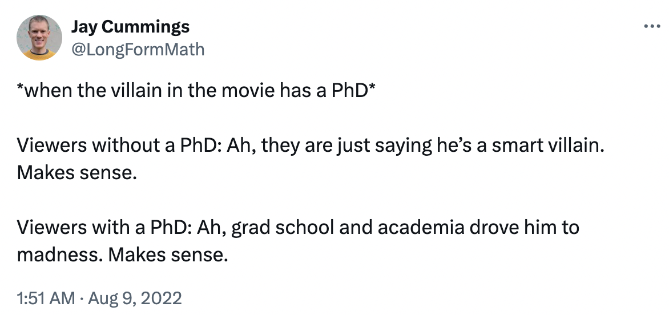
Task: Click "Makes sense." right after "madness."
Action: (x=168, y=254)
